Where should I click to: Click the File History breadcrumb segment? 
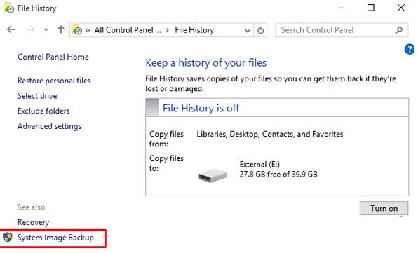[x=194, y=30]
